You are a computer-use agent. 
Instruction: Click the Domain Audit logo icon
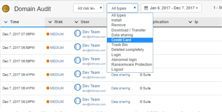coord(6,9)
